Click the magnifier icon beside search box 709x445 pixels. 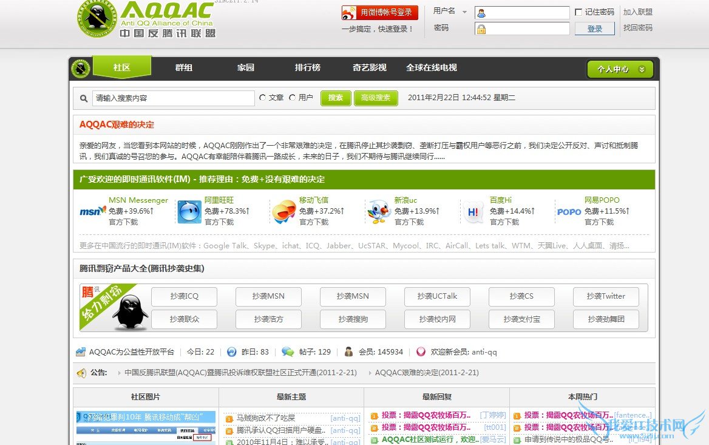coord(84,98)
